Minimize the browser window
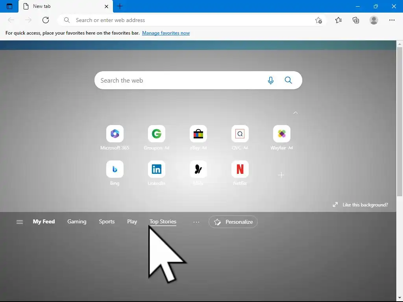The image size is (403, 302). click(x=357, y=6)
